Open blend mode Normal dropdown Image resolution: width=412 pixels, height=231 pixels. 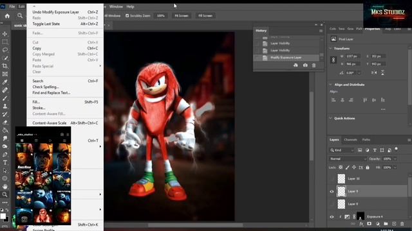point(348,159)
